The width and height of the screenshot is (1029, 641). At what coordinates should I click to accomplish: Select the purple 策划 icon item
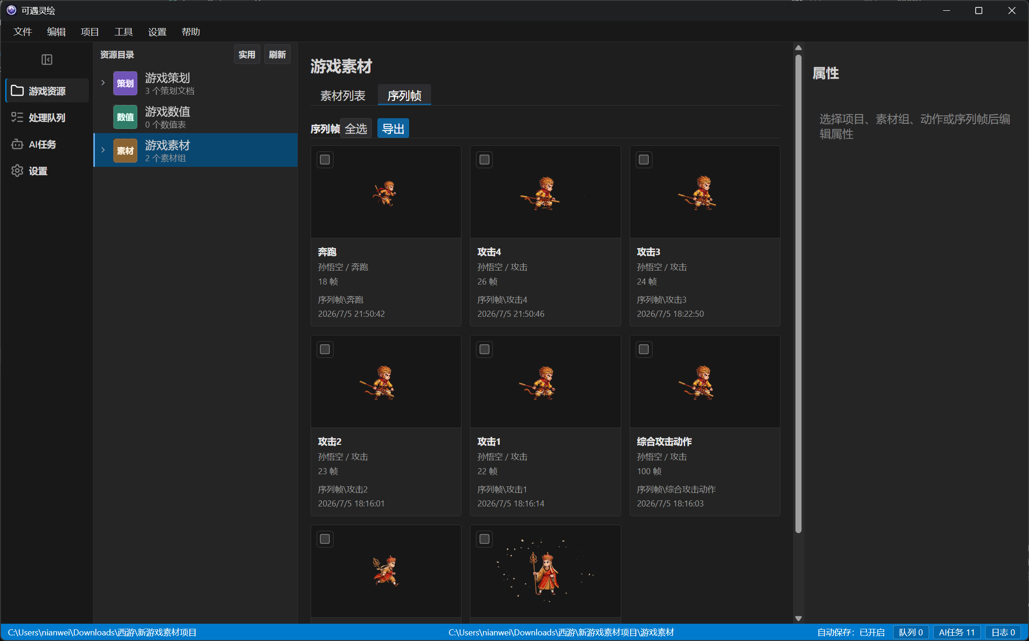click(x=125, y=83)
